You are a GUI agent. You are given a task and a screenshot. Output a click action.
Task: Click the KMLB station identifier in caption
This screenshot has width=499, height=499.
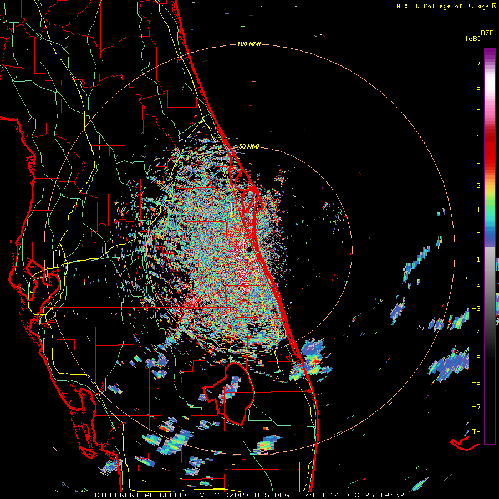coord(314,495)
